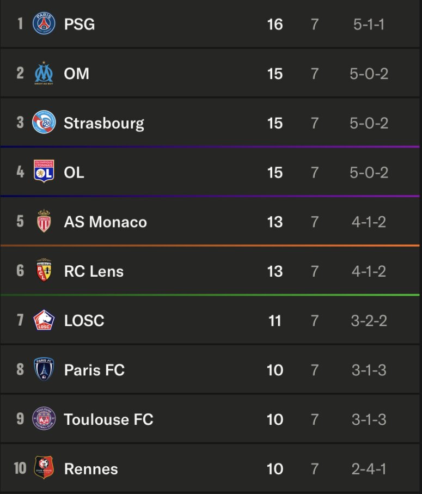The image size is (422, 494).
Task: Click PSG's 16 points value
Action: coord(275,25)
